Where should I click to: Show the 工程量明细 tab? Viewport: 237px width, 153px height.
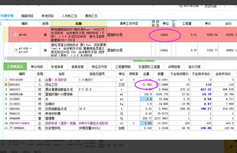click(x=123, y=67)
